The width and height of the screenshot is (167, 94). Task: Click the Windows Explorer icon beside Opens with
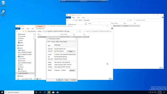[x=55, y=51]
